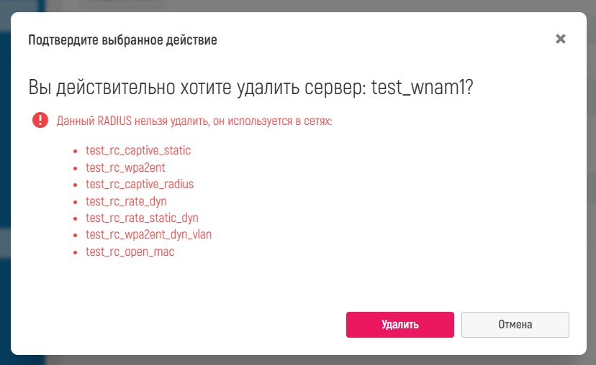Viewport: 596px width, 365px height.
Task: Click the red RADIUS warning message text
Action: pyautogui.click(x=194, y=121)
